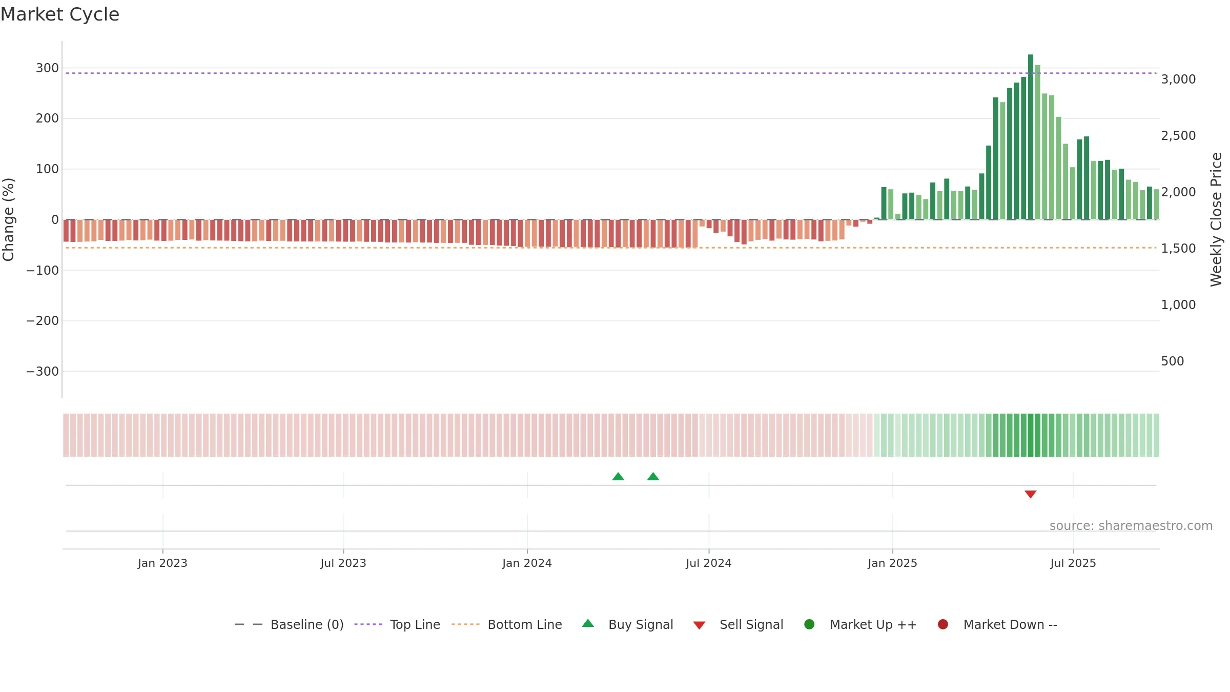Click the orange dotted bottom line on the chart
The width and height of the screenshot is (1230, 692).
[x=611, y=248]
